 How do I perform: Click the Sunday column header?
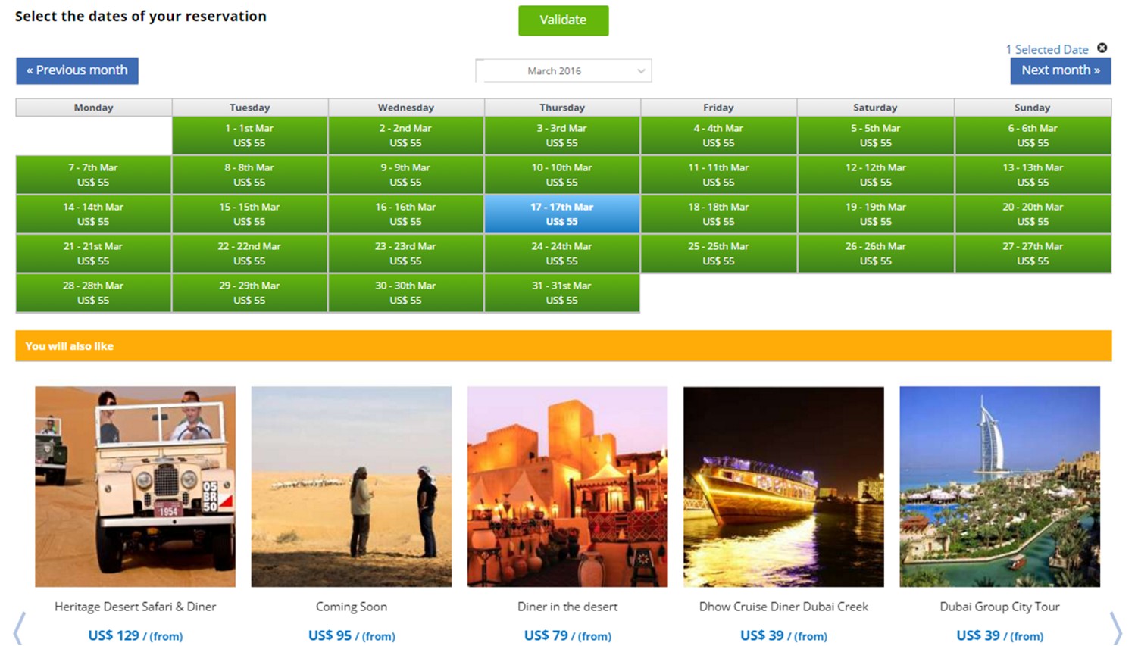coord(1033,108)
